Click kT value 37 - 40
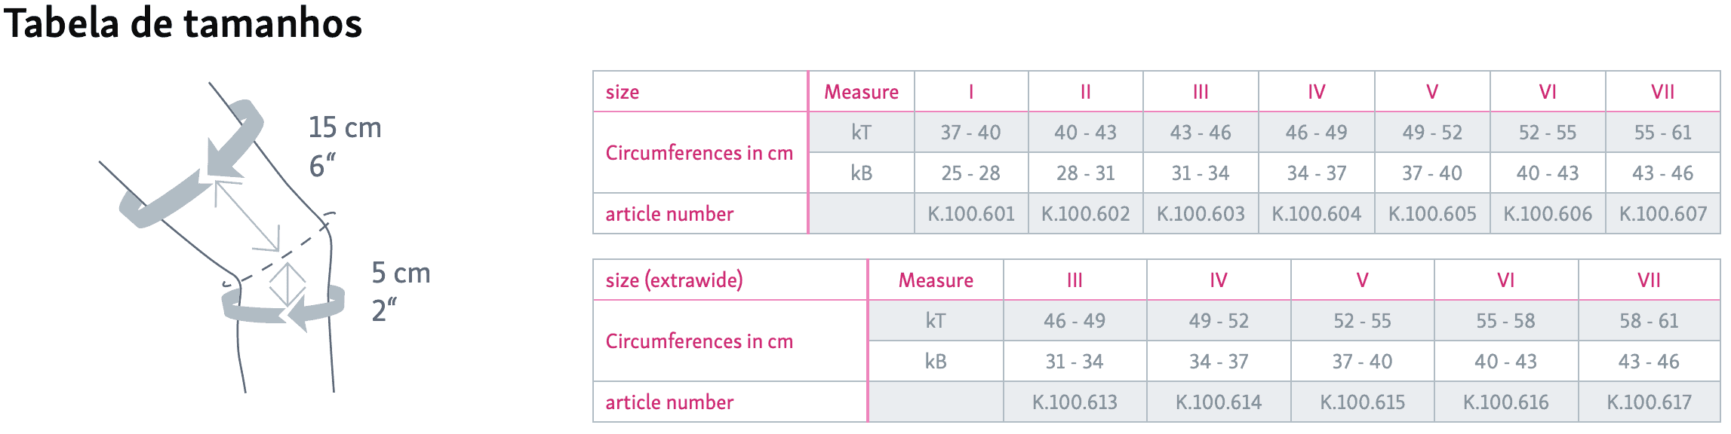This screenshot has width=1731, height=434. click(x=970, y=133)
